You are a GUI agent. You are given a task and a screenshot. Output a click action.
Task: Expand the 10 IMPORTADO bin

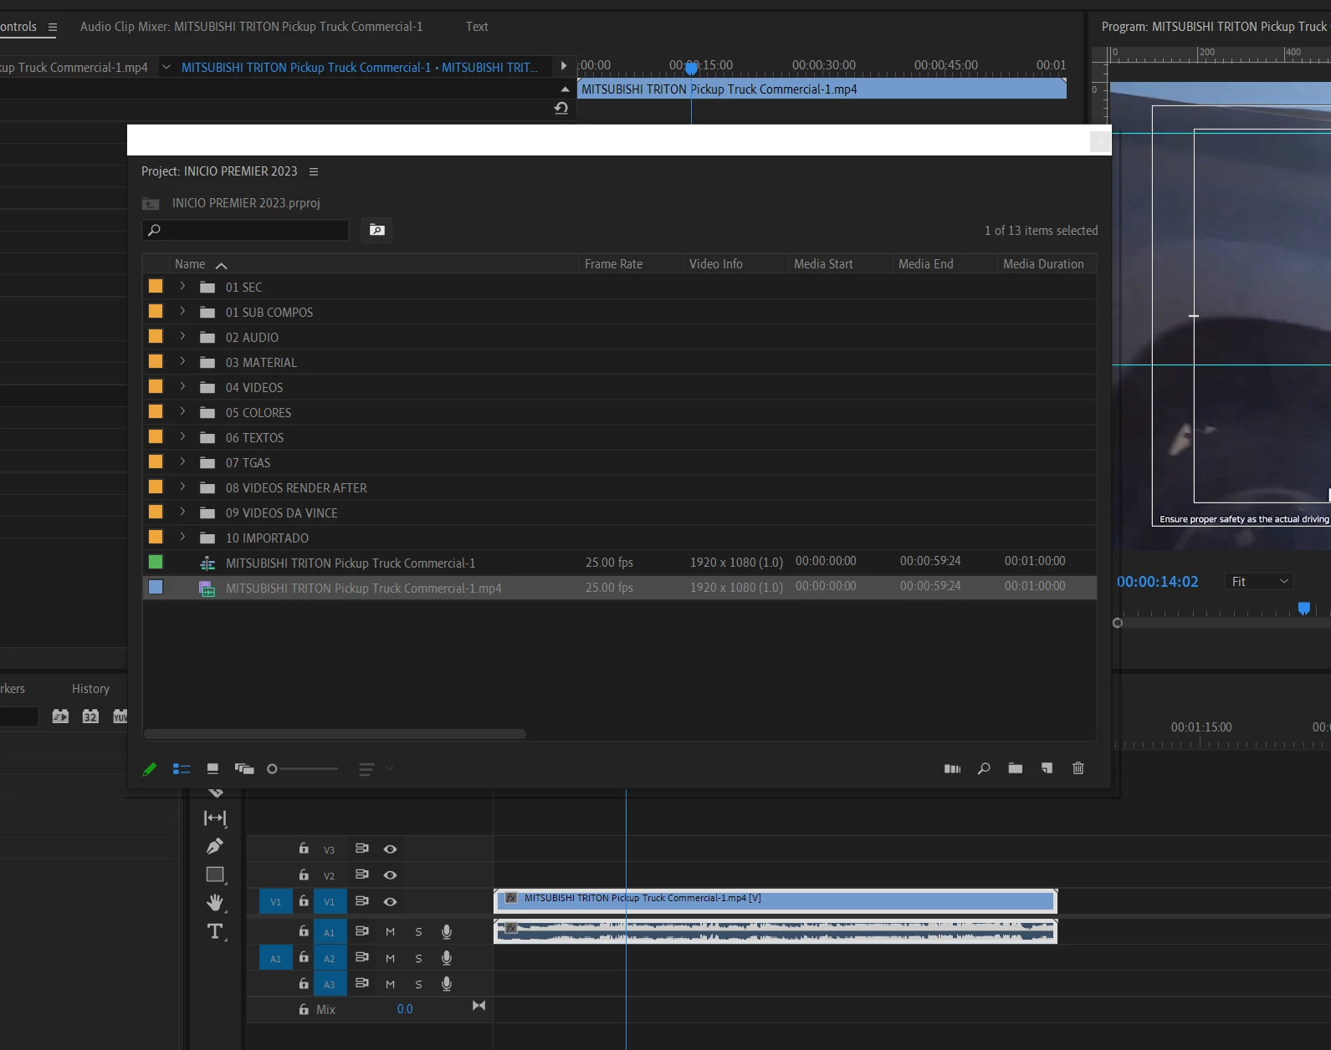coord(182,537)
